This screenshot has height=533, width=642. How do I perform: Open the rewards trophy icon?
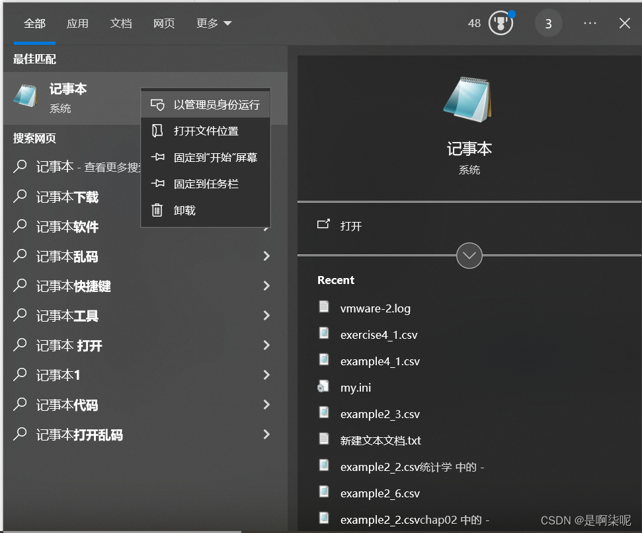[501, 23]
